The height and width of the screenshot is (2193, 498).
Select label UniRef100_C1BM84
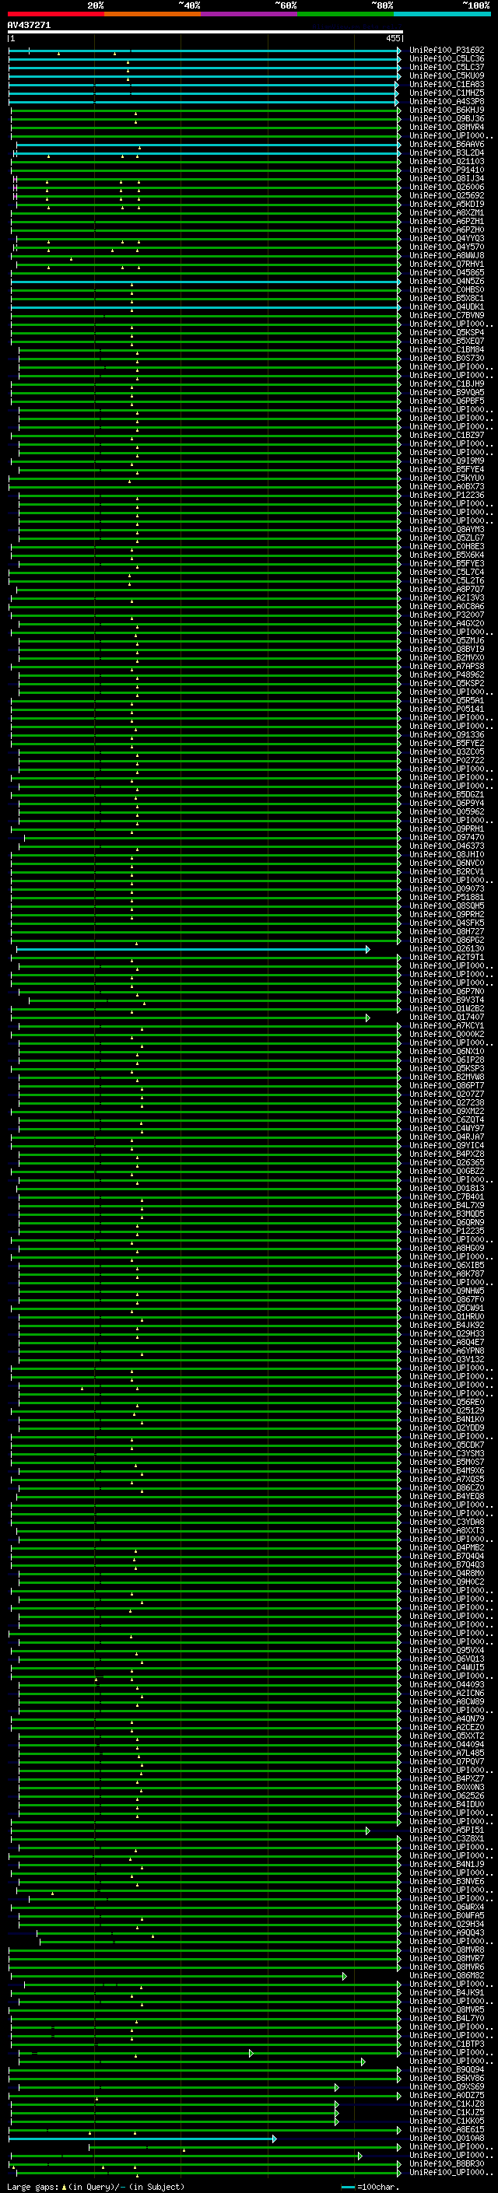(x=447, y=350)
